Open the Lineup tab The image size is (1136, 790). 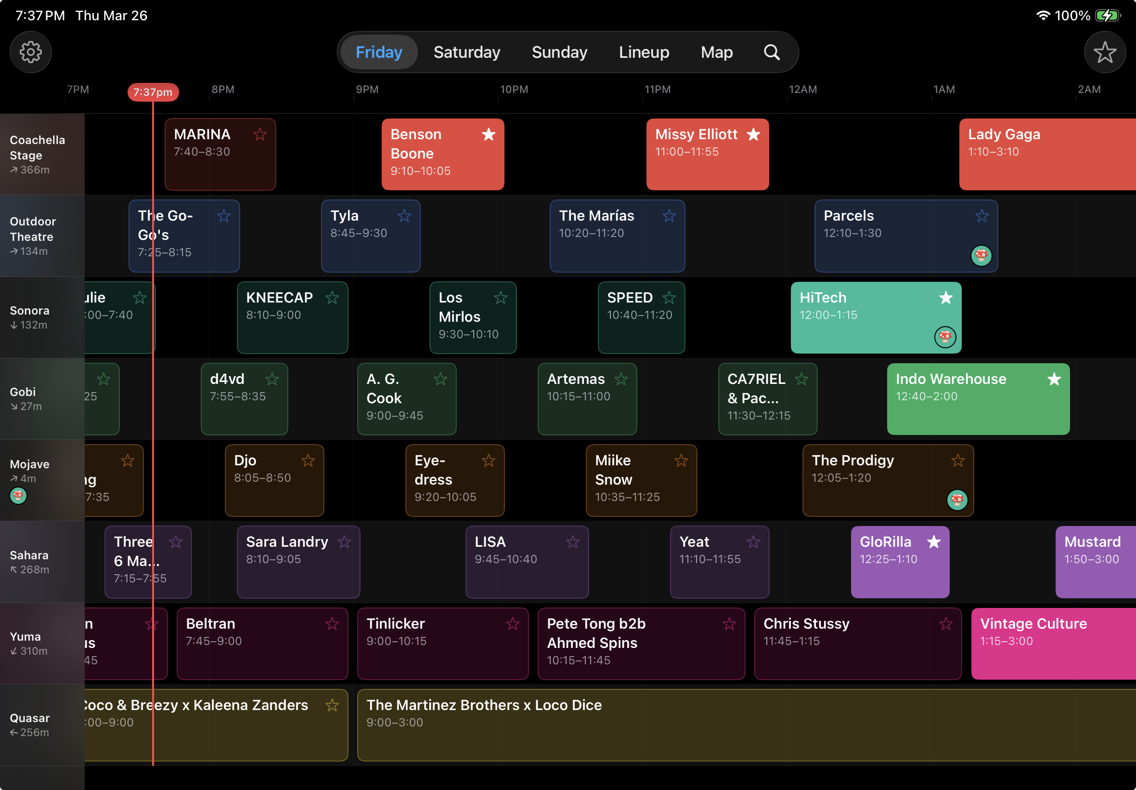[x=644, y=52]
